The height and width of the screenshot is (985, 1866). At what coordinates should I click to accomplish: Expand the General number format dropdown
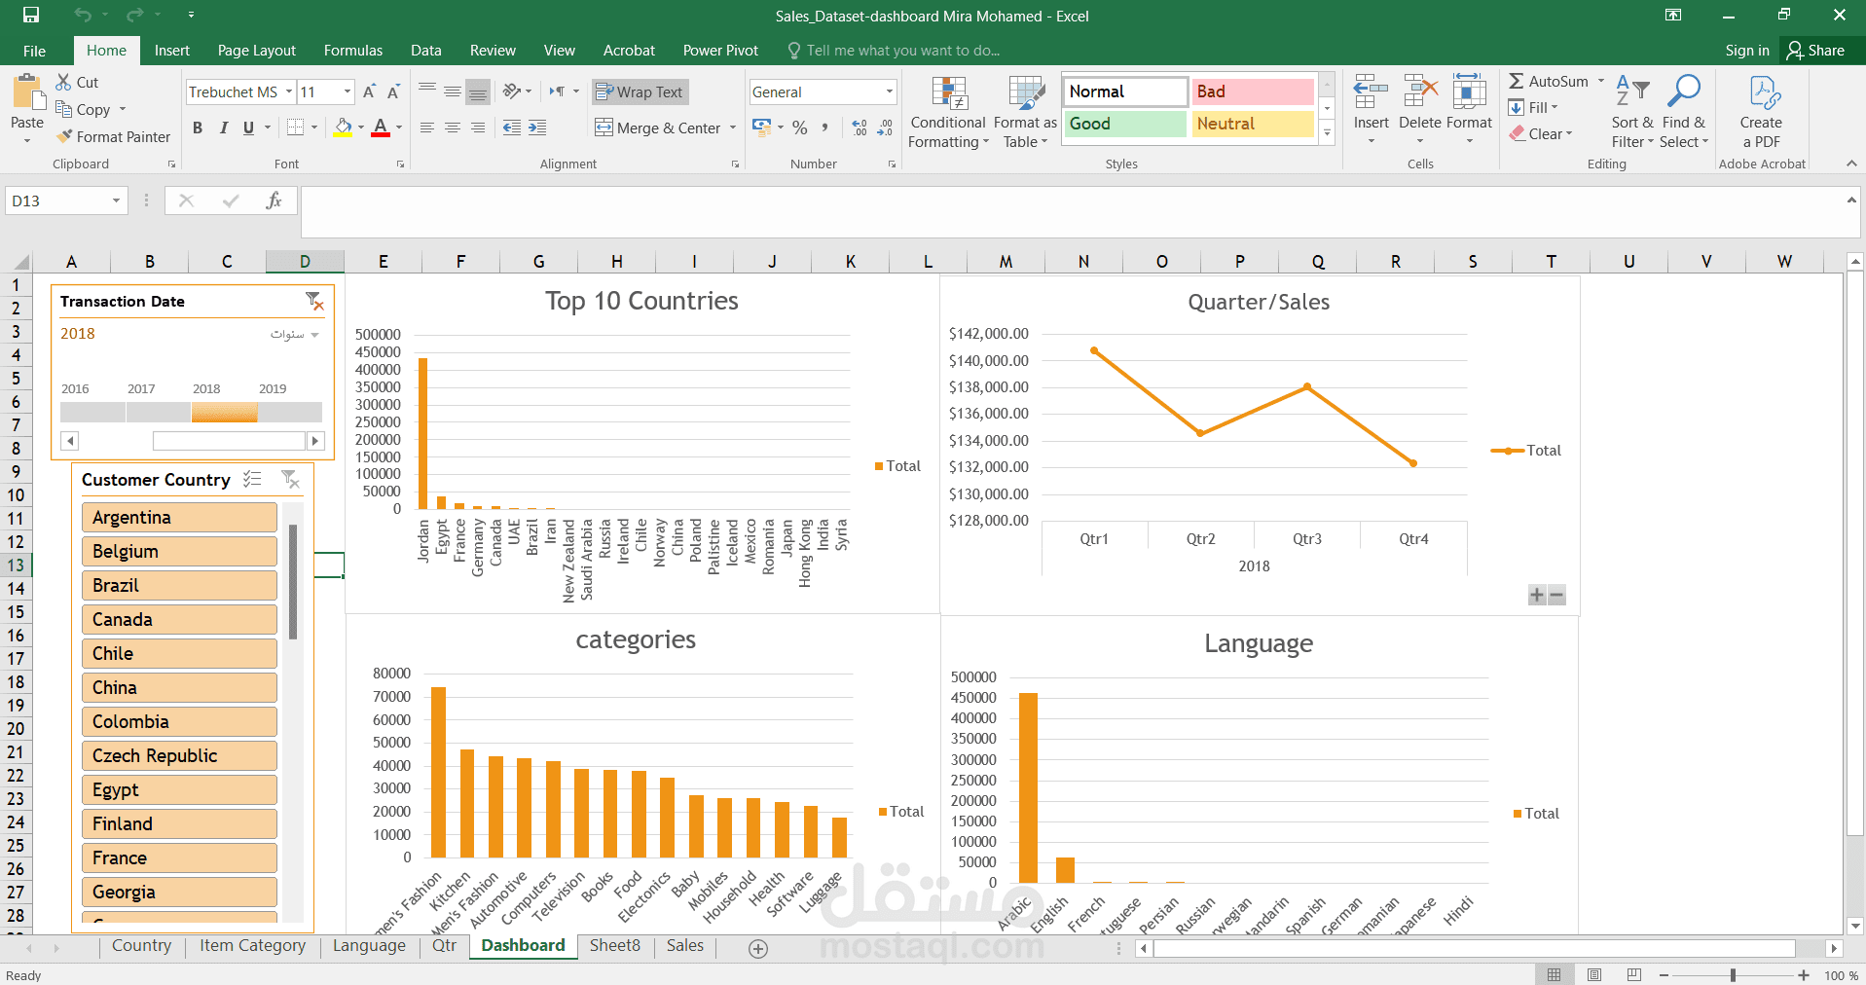[889, 91]
